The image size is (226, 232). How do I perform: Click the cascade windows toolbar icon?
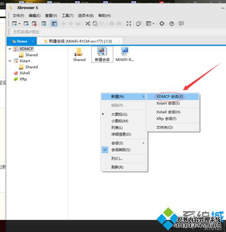point(138,23)
